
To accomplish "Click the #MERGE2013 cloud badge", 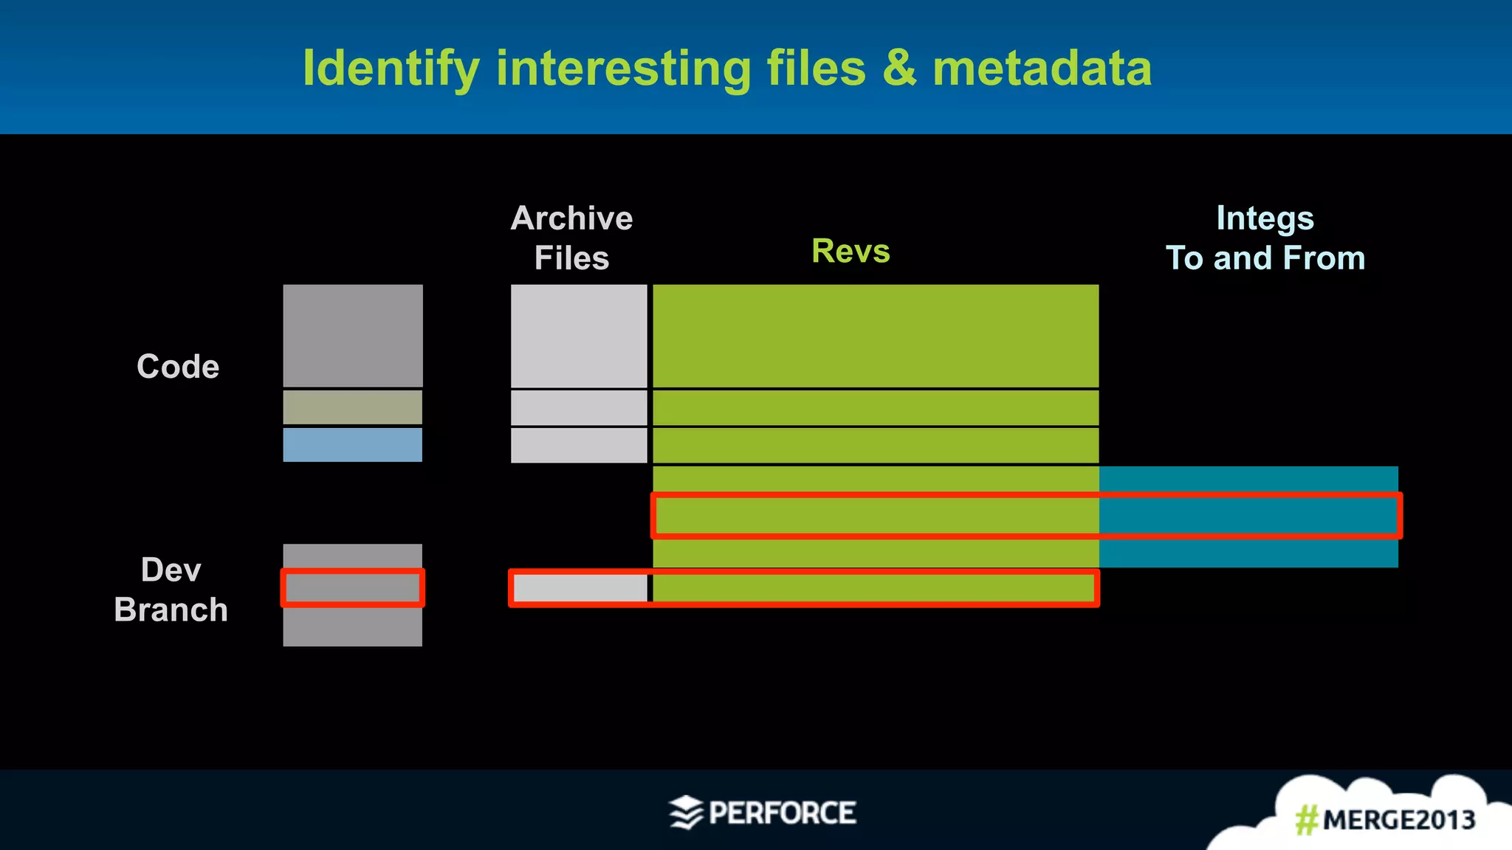I will tap(1384, 818).
